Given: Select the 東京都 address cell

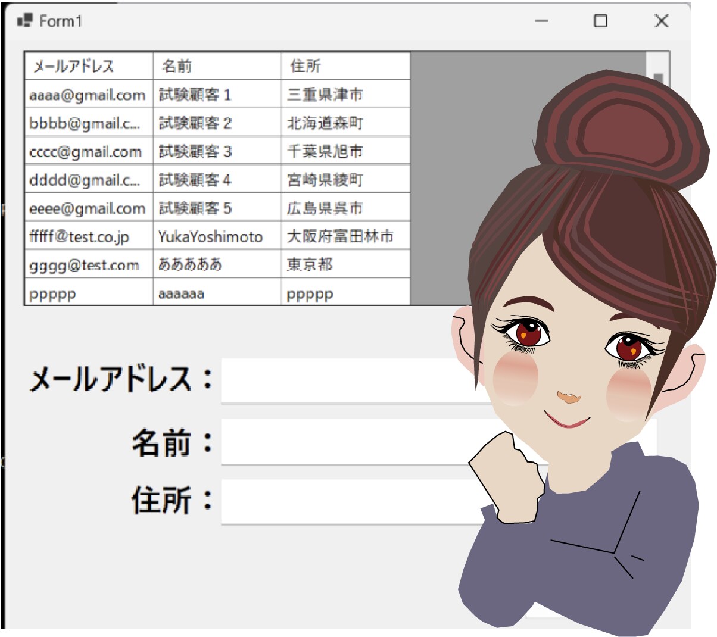Looking at the screenshot, I should (x=346, y=264).
